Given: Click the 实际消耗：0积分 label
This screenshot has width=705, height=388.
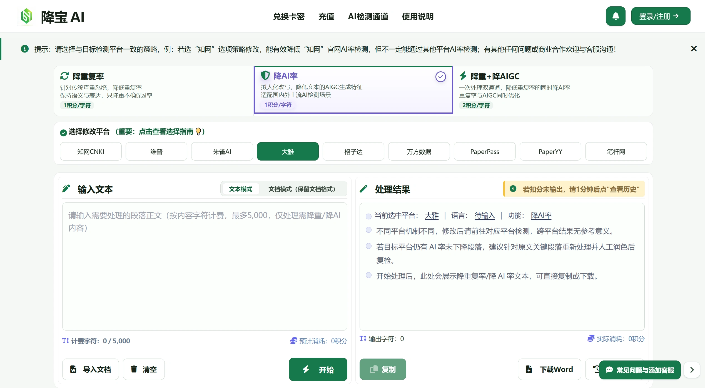Looking at the screenshot, I should point(621,339).
